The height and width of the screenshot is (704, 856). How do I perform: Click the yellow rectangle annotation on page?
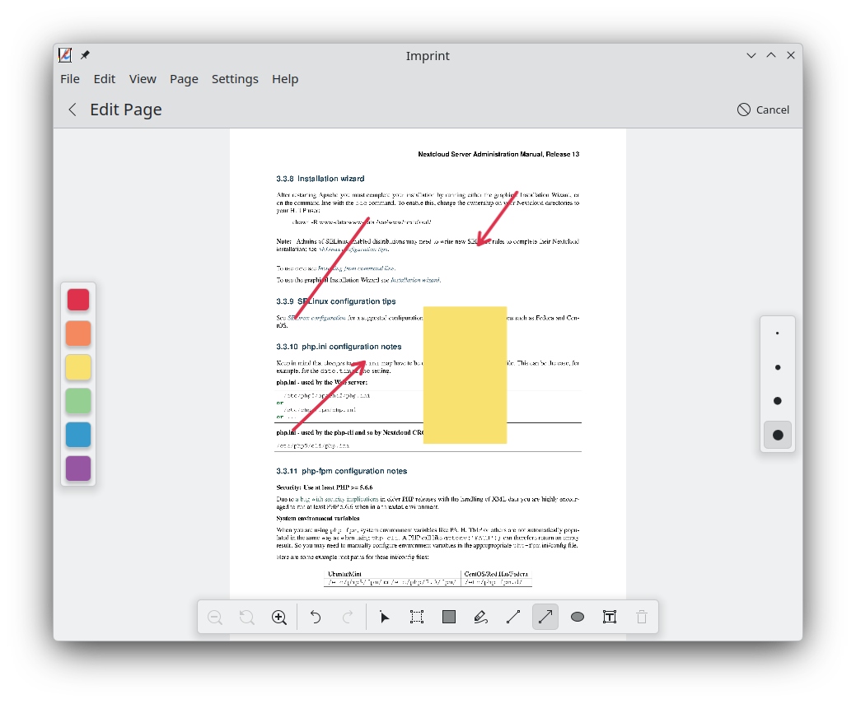[465, 375]
